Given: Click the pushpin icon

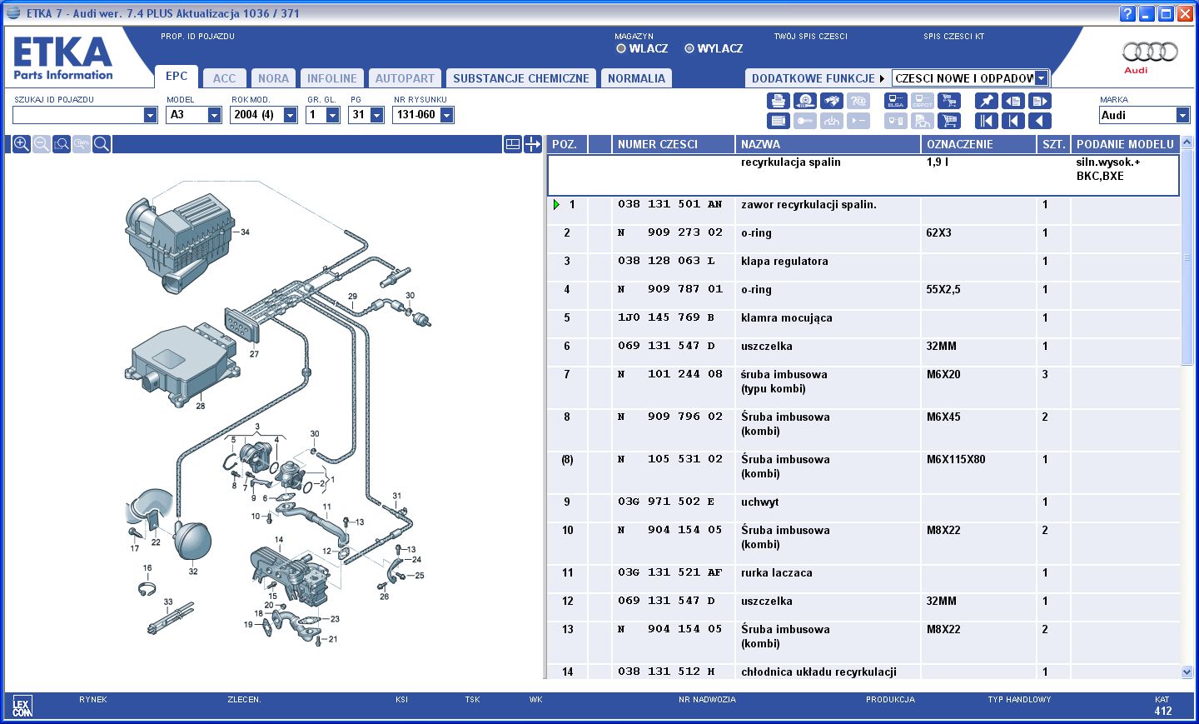Looking at the screenshot, I should tap(987, 101).
